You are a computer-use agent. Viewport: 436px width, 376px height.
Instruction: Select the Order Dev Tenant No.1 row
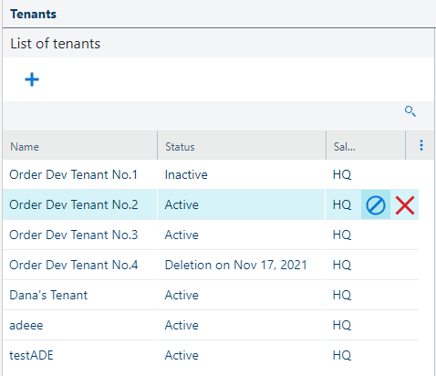click(x=211, y=174)
